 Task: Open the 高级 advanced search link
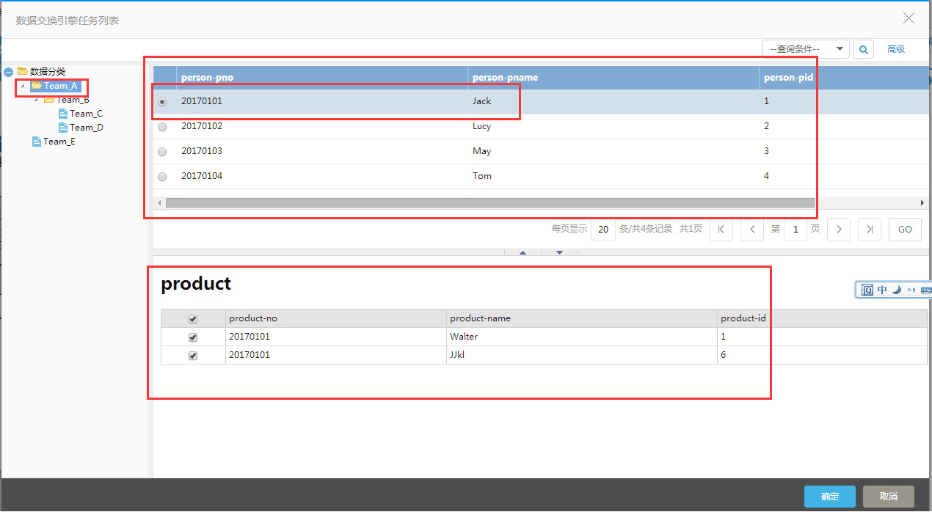point(896,49)
